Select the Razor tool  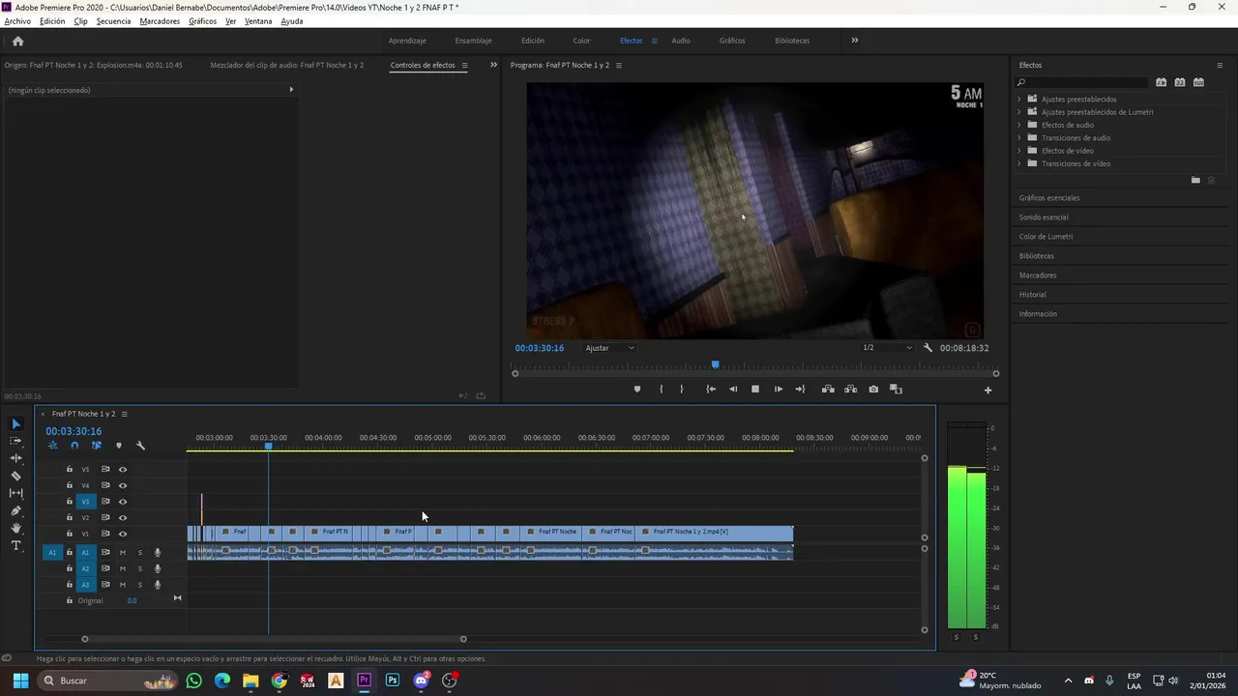tap(15, 476)
